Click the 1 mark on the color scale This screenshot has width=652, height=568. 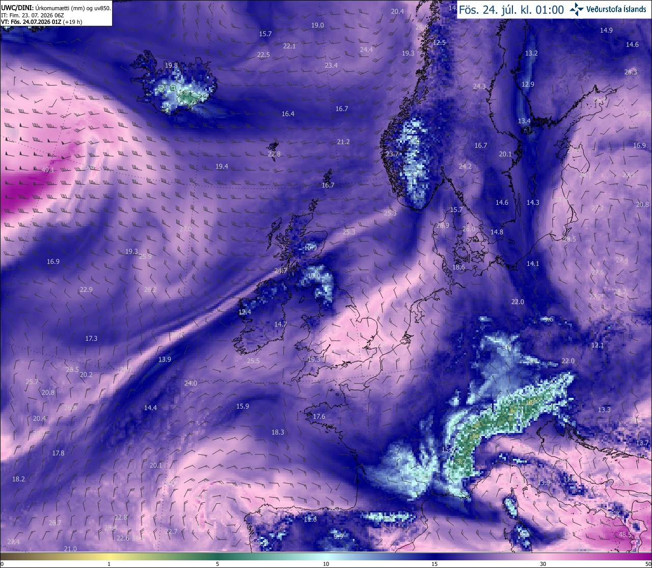[109, 564]
